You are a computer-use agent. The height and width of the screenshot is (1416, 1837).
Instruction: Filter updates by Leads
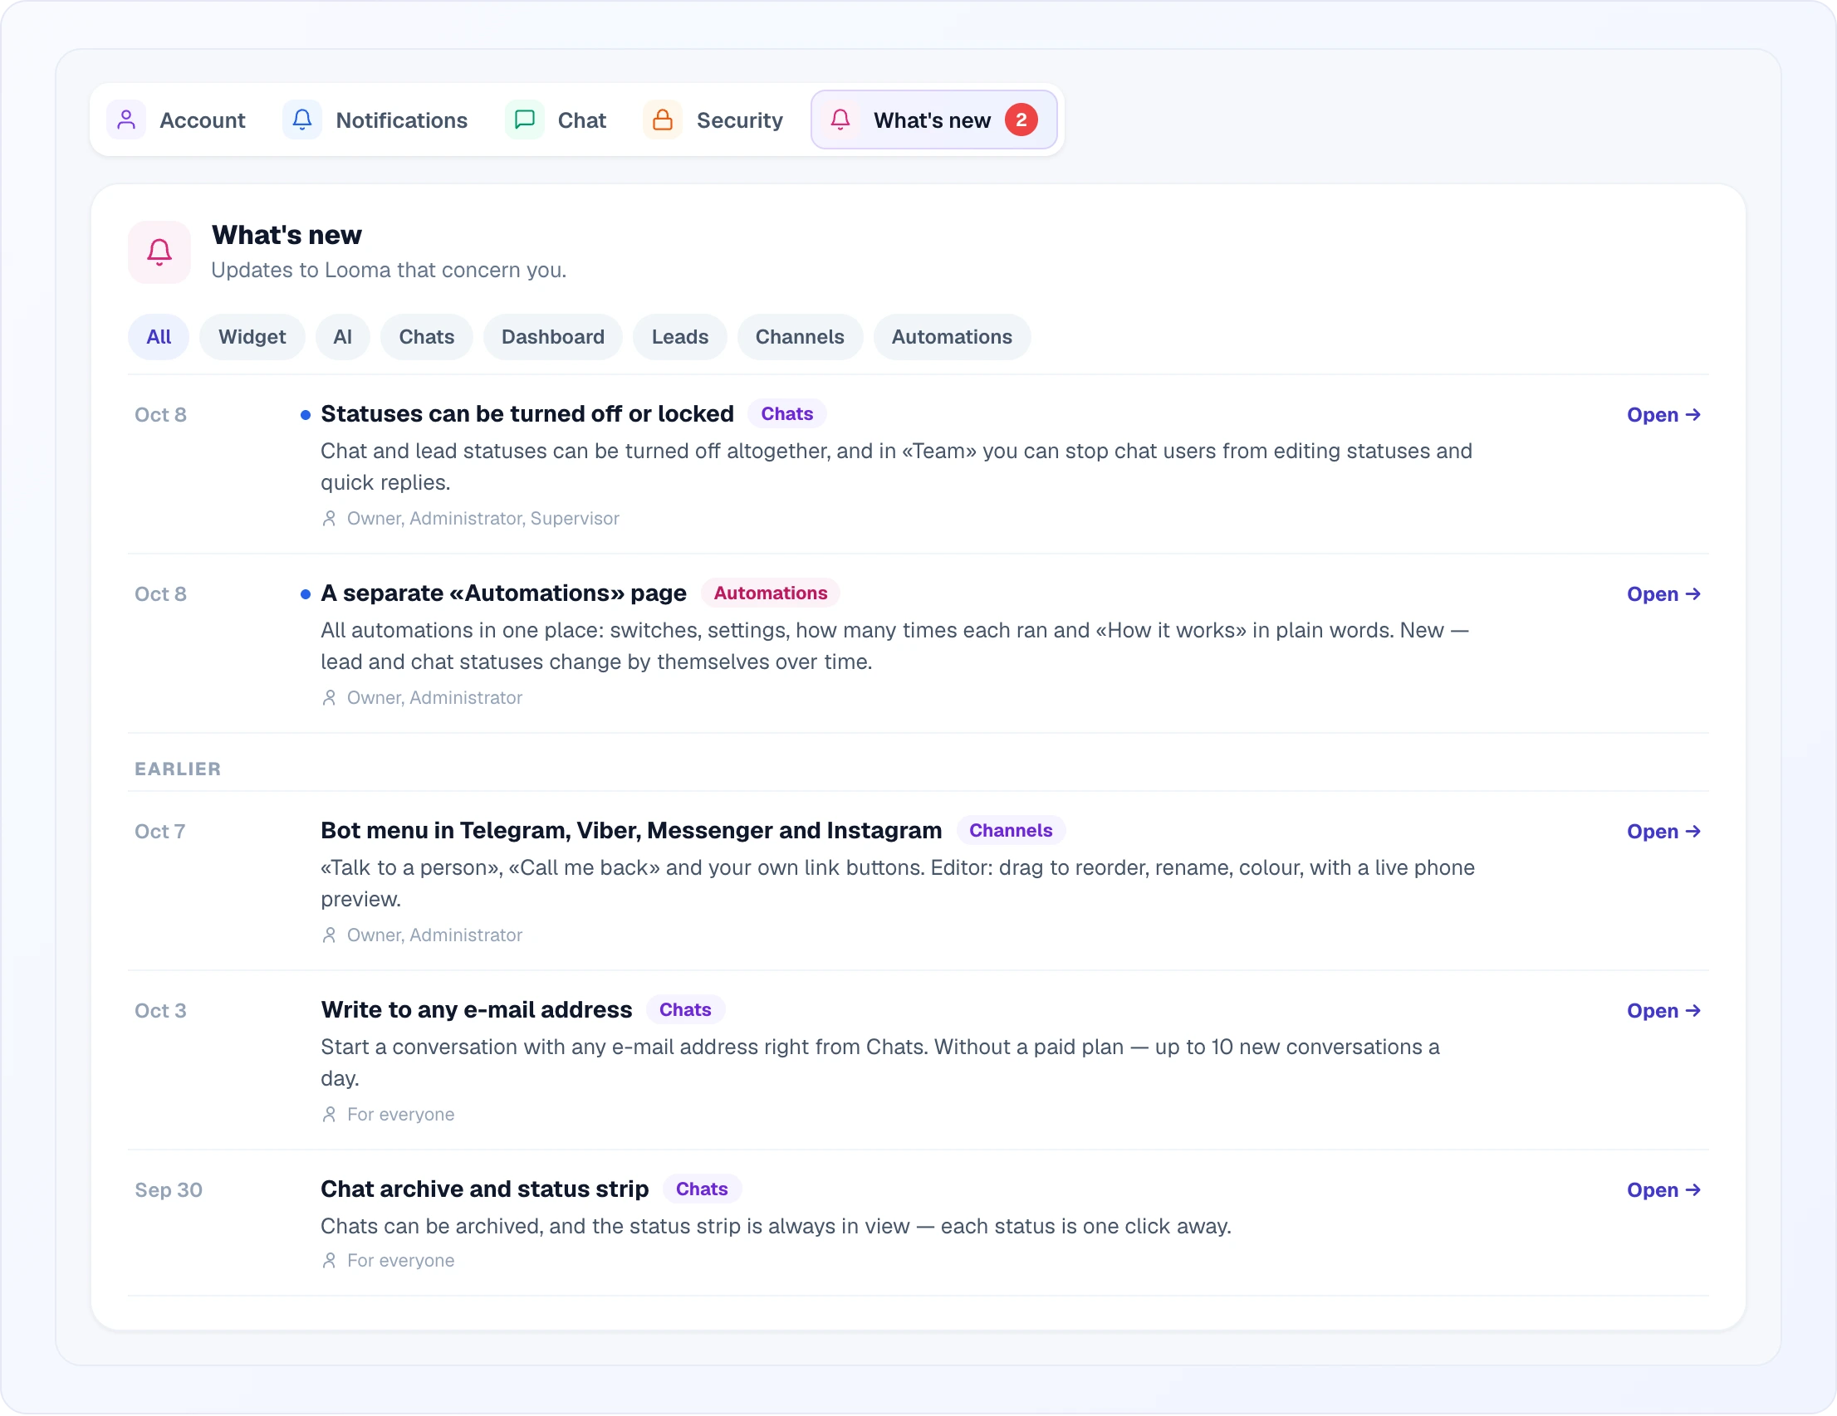pos(680,337)
